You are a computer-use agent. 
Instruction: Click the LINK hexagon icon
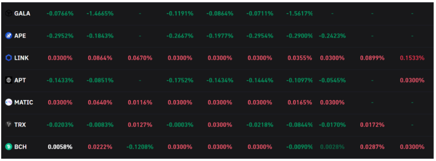pyautogui.click(x=8, y=58)
